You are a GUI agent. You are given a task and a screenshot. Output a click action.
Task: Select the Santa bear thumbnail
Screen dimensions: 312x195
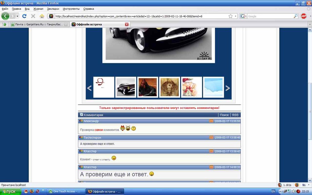(192, 87)
